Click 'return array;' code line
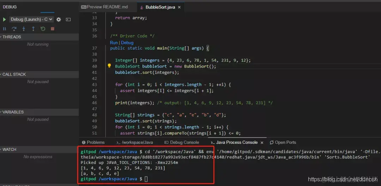The image size is (381, 186). (x=131, y=18)
